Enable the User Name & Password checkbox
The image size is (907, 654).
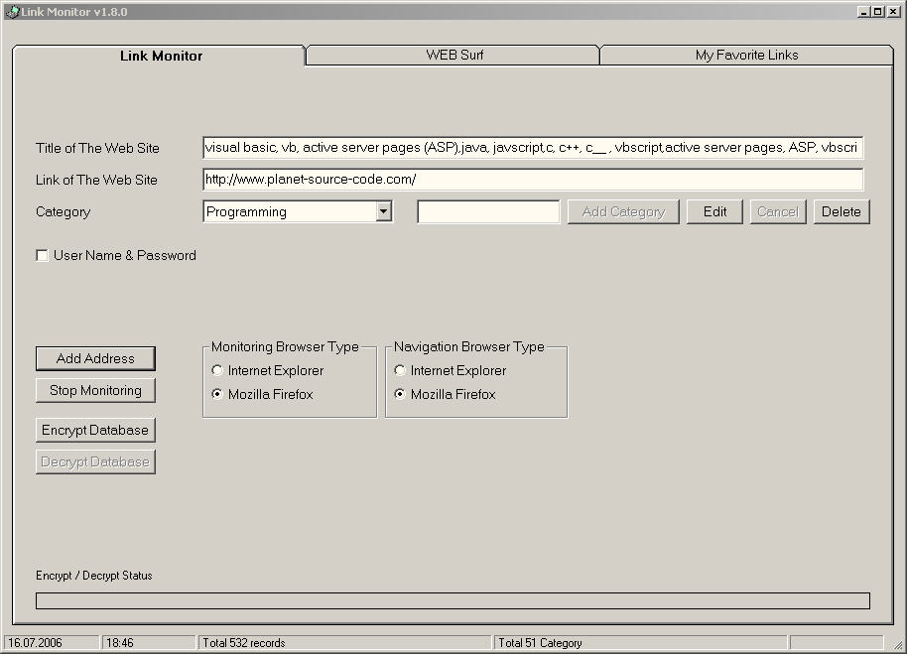[x=43, y=256]
